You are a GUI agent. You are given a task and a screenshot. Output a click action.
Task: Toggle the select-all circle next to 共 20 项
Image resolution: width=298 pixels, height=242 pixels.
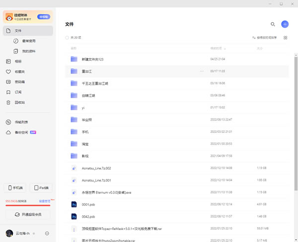point(68,38)
